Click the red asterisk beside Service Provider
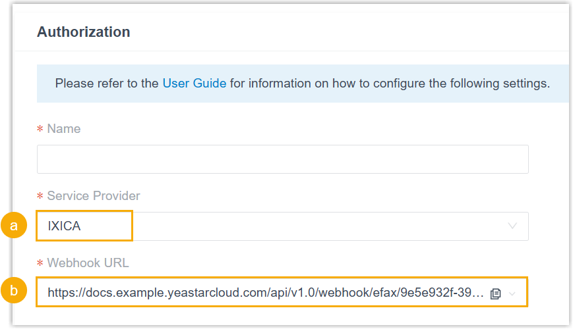Screen dimensions: 573x329 40,196
